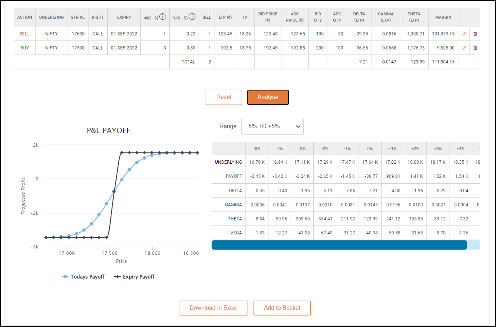Click info icon beside #(K - S)

[163, 17]
